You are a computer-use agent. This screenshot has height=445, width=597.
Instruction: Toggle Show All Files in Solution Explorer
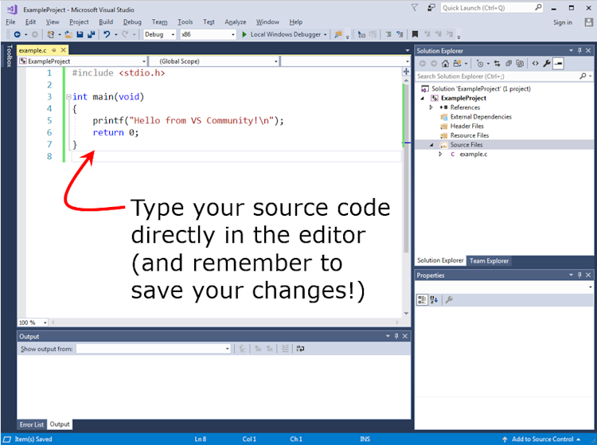pyautogui.click(x=520, y=64)
